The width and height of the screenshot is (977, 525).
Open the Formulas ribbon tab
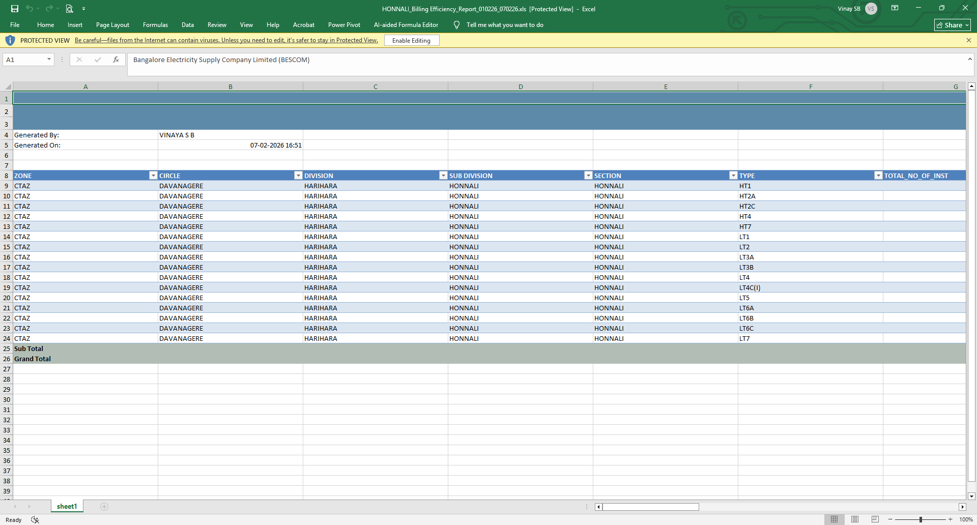coord(155,25)
